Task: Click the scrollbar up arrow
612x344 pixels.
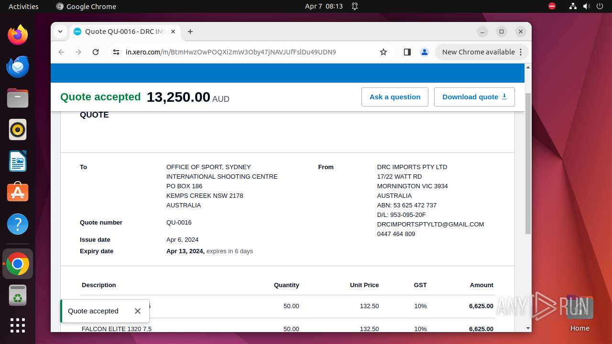Action: tap(528, 67)
